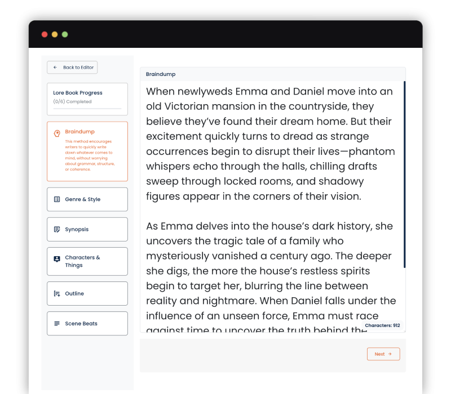Return using Back to Editor button

[x=72, y=68]
